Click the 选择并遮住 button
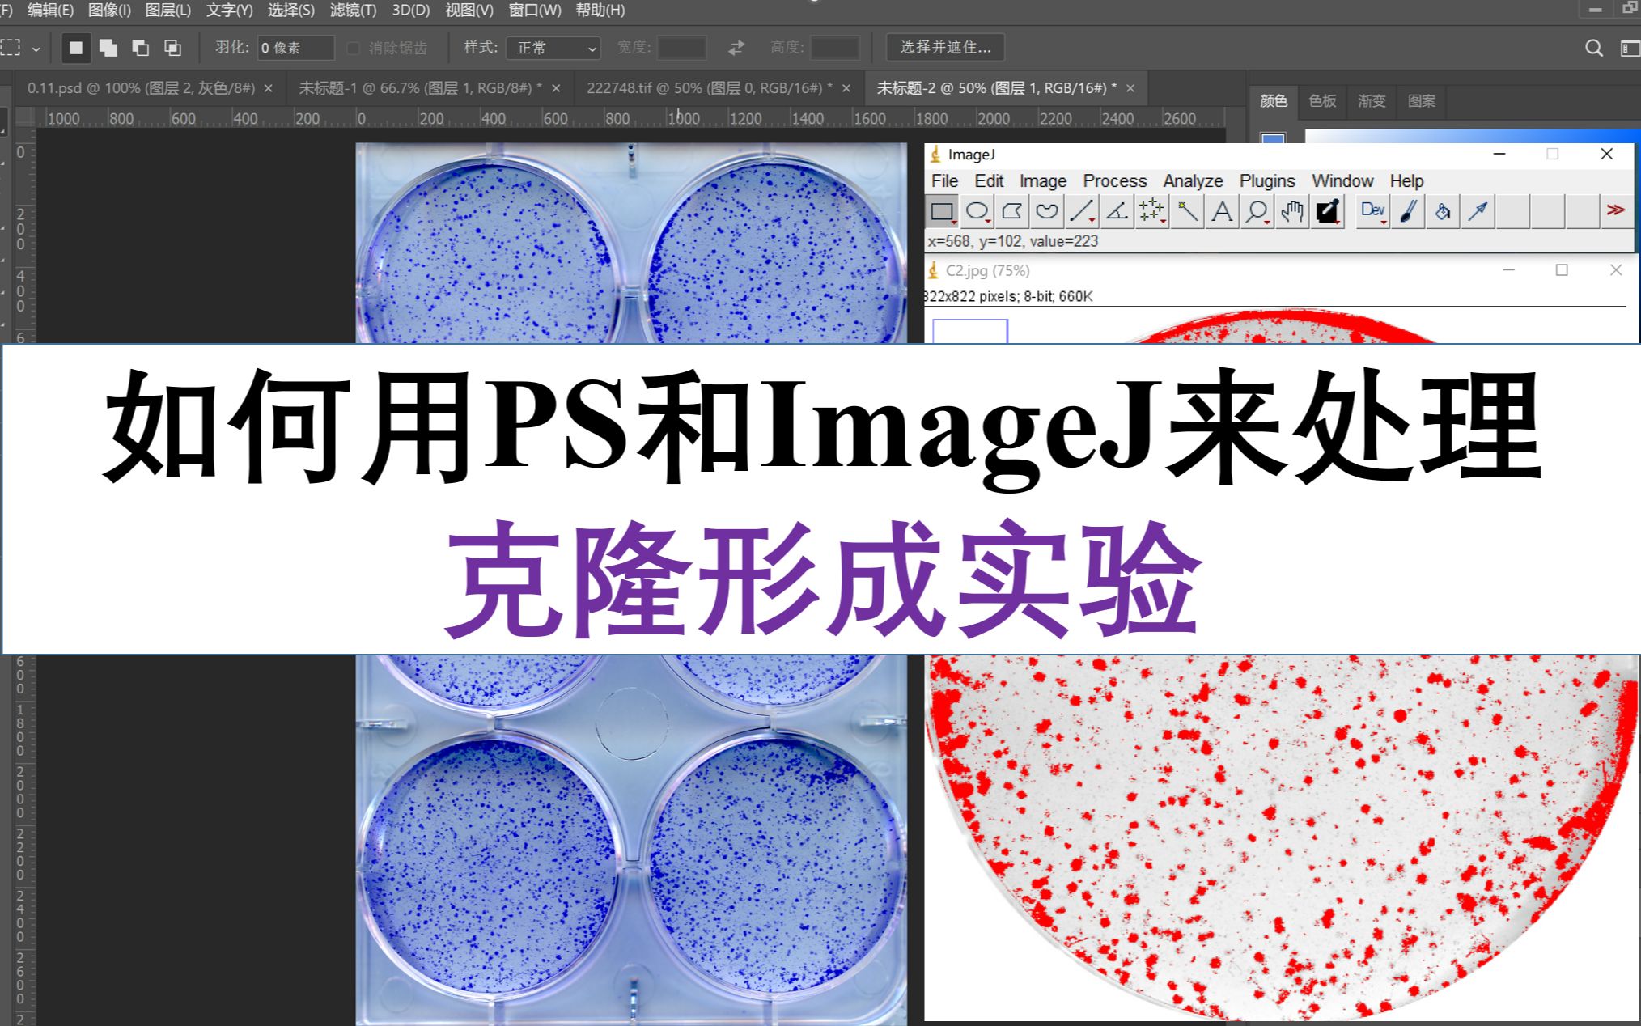The height and width of the screenshot is (1026, 1641). click(x=945, y=48)
